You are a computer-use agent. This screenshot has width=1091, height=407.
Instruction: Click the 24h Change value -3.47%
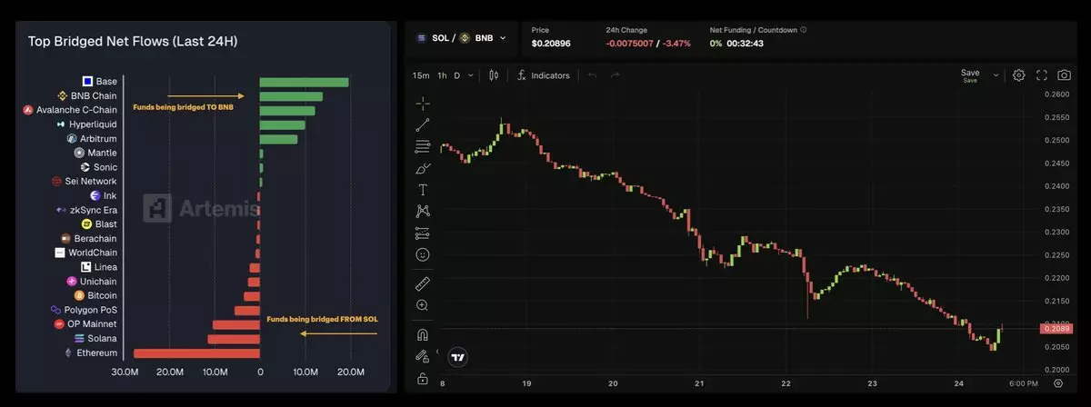(675, 44)
